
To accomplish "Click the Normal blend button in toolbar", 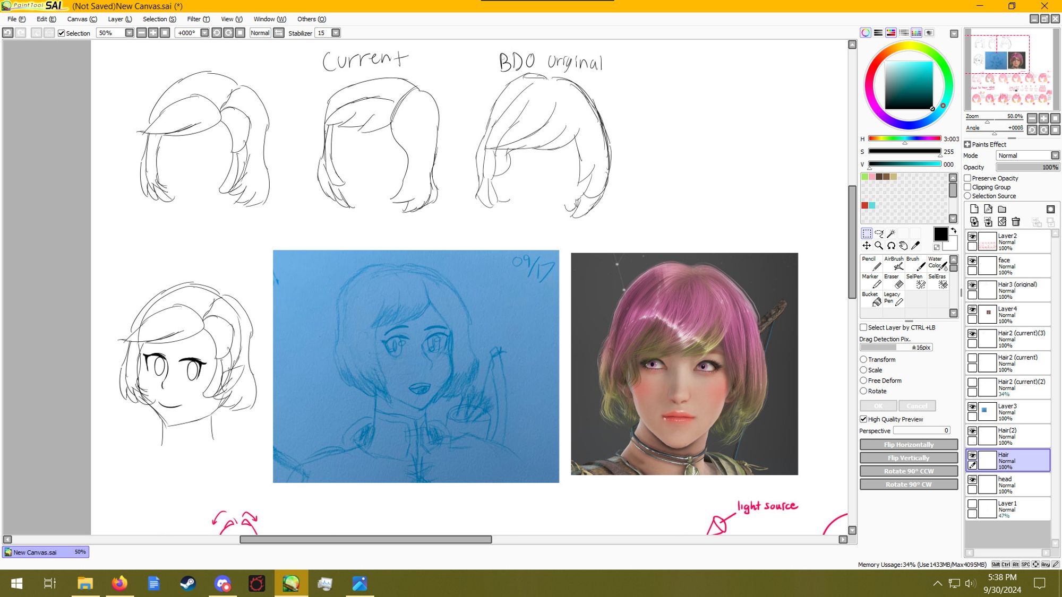I will point(260,33).
